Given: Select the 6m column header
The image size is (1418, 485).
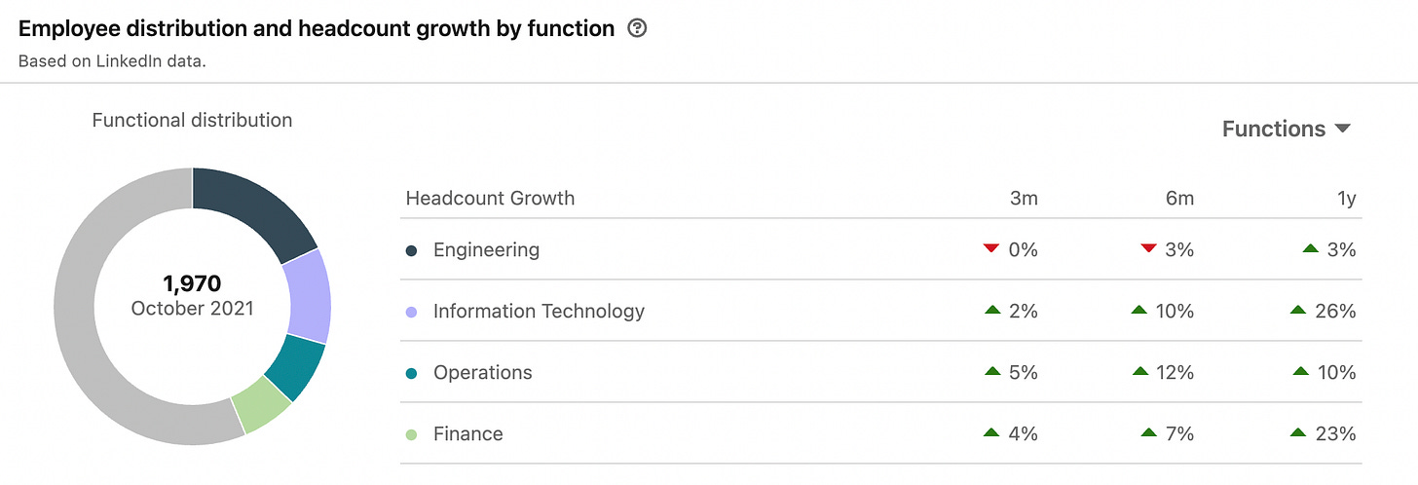Looking at the screenshot, I should [x=1179, y=199].
